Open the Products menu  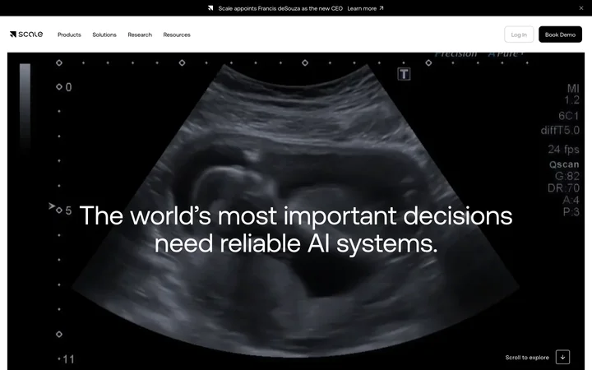tap(69, 35)
